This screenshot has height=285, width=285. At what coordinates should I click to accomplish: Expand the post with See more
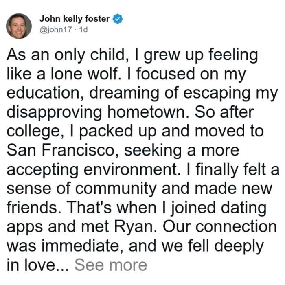(x=111, y=265)
